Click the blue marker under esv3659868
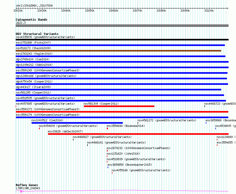This screenshot has width=236, height=194. [x=206, y=123]
